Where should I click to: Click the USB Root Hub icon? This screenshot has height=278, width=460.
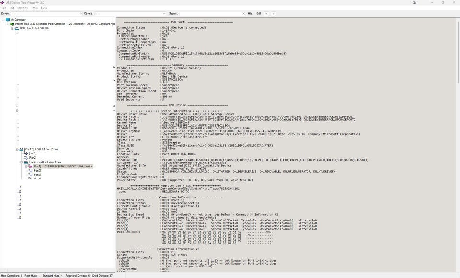[17, 28]
